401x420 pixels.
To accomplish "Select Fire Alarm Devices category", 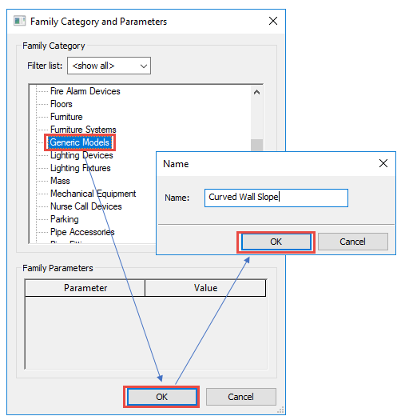I will (85, 91).
